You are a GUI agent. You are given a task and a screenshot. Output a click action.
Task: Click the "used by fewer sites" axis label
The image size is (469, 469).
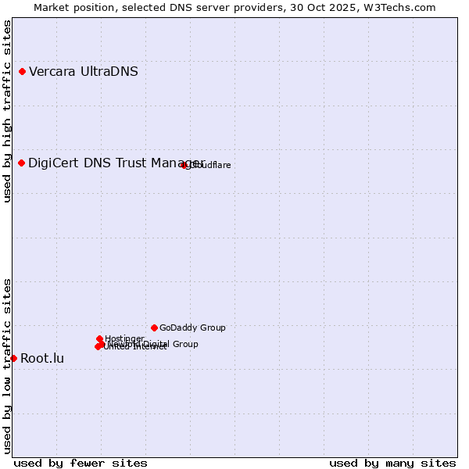(81, 464)
